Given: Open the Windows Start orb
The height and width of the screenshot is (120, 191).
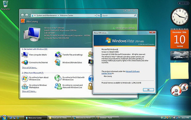Looking at the screenshot, I should [4, 118].
